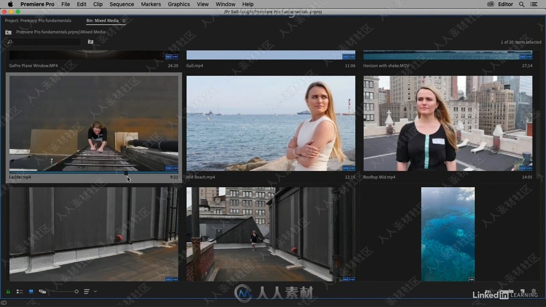Click the Sort Icons button
The height and width of the screenshot is (307, 546).
(x=87, y=292)
